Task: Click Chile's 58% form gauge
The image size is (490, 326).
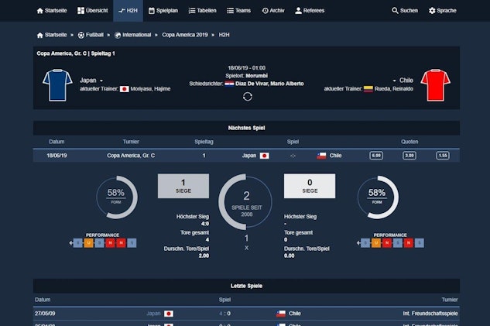Action: (378, 197)
